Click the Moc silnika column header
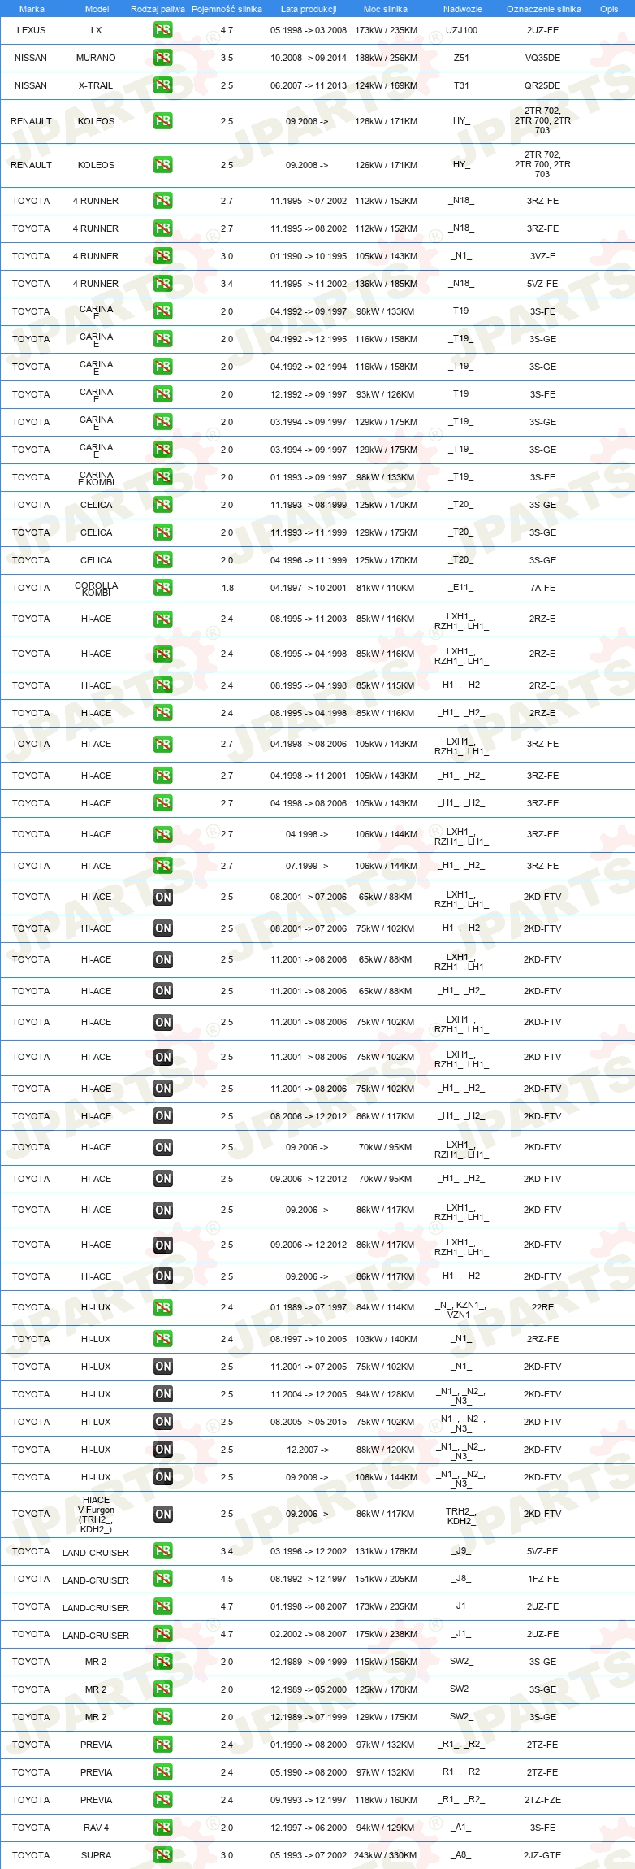Screen dimensions: 635x1869 pyautogui.click(x=386, y=9)
